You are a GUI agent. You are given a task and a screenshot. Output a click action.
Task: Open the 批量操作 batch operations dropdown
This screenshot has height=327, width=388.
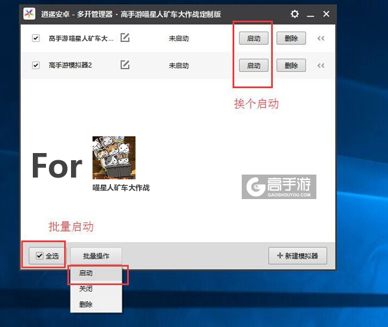pos(96,256)
